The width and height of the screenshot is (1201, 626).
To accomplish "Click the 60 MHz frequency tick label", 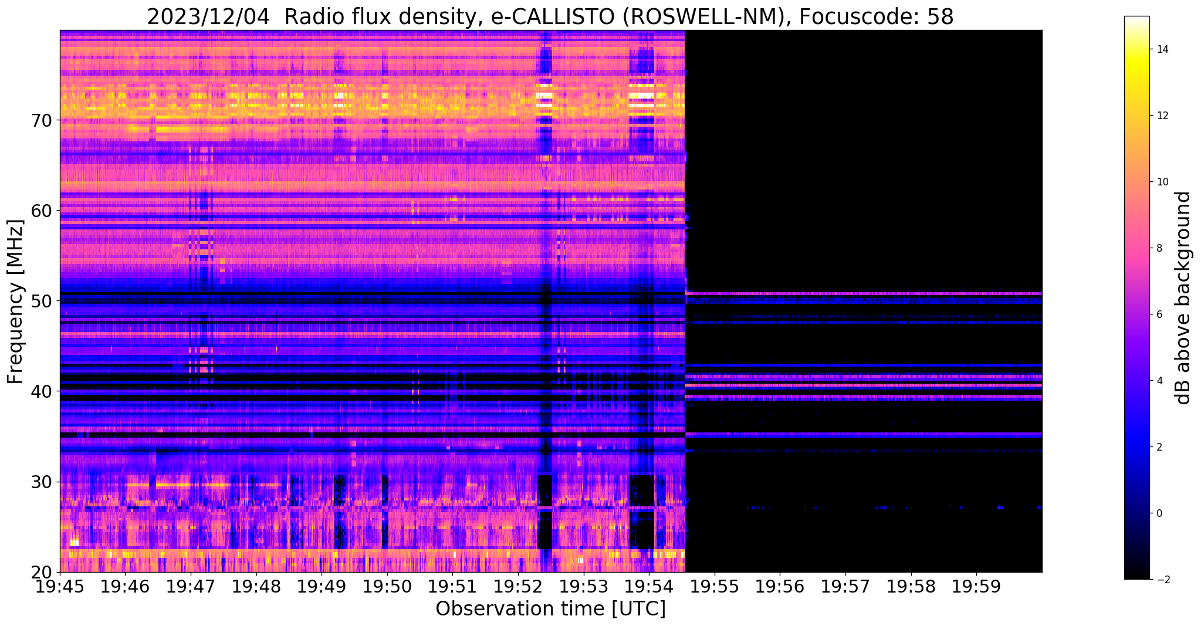I will [42, 210].
